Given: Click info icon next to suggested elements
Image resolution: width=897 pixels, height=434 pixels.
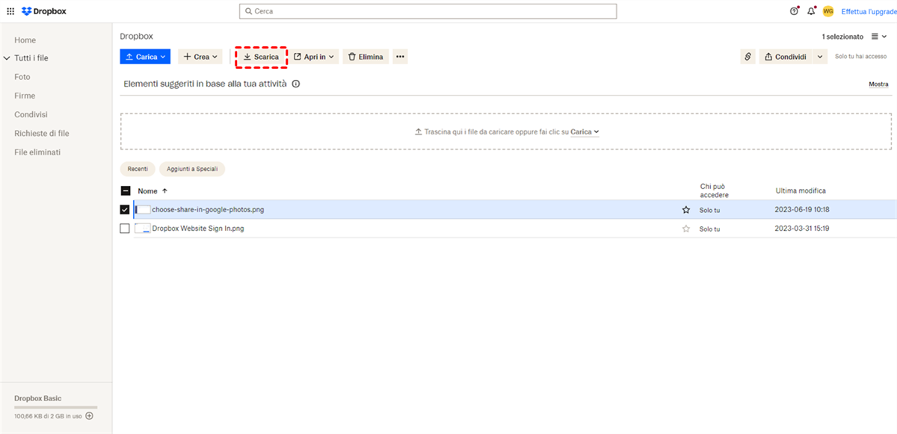Looking at the screenshot, I should (x=296, y=84).
